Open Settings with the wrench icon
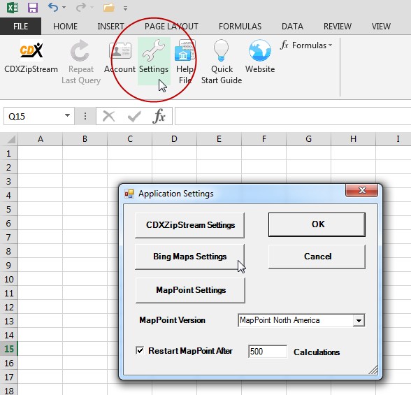 click(x=154, y=61)
